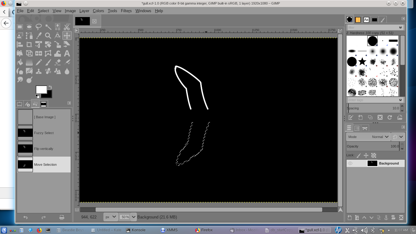Select the Clone stamp tool
This screenshot has width=416, height=234.
point(39,71)
